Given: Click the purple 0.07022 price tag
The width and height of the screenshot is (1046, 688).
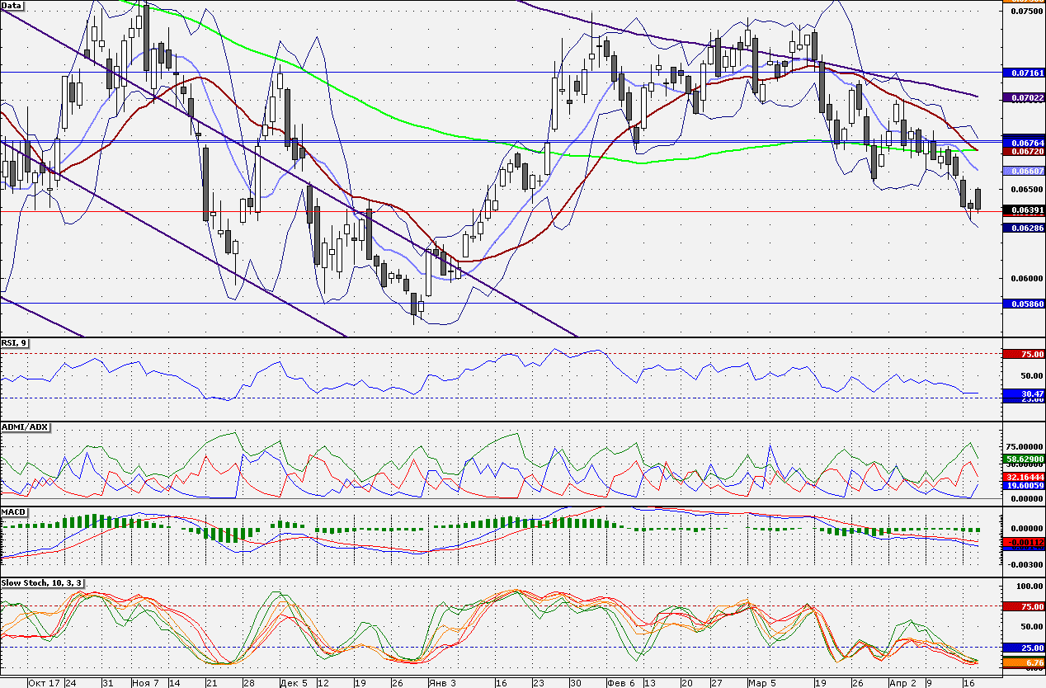Looking at the screenshot, I should tap(1024, 97).
